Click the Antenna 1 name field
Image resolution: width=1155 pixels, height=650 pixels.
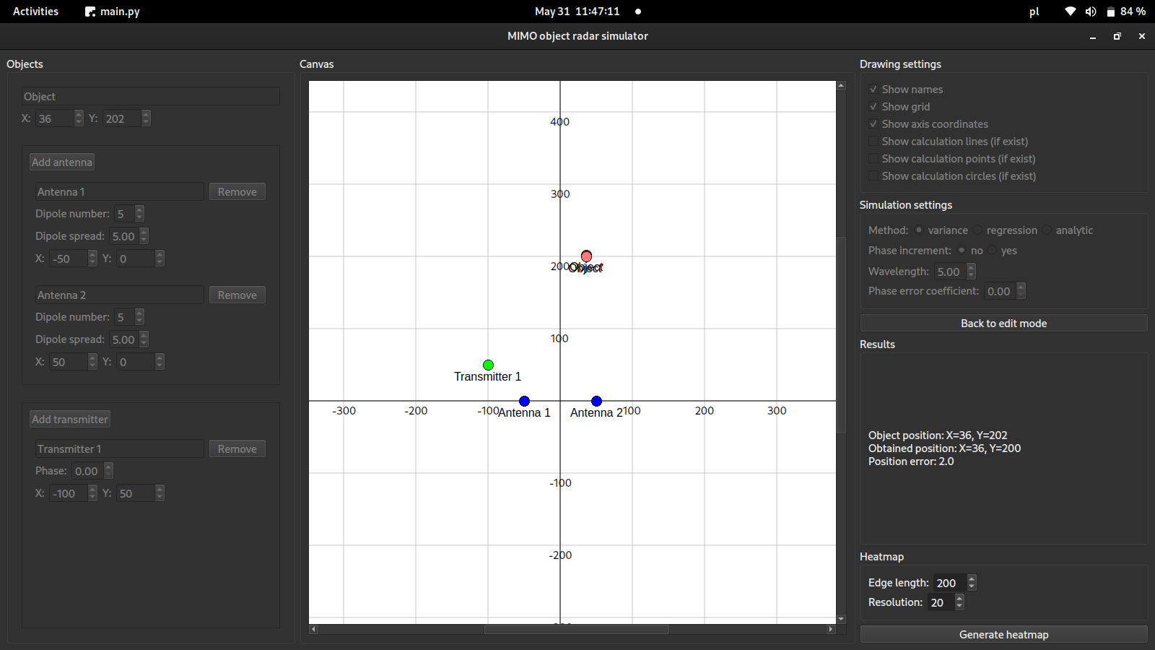click(x=119, y=191)
